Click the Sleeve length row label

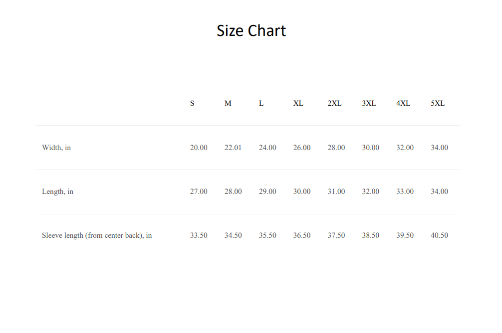(97, 235)
